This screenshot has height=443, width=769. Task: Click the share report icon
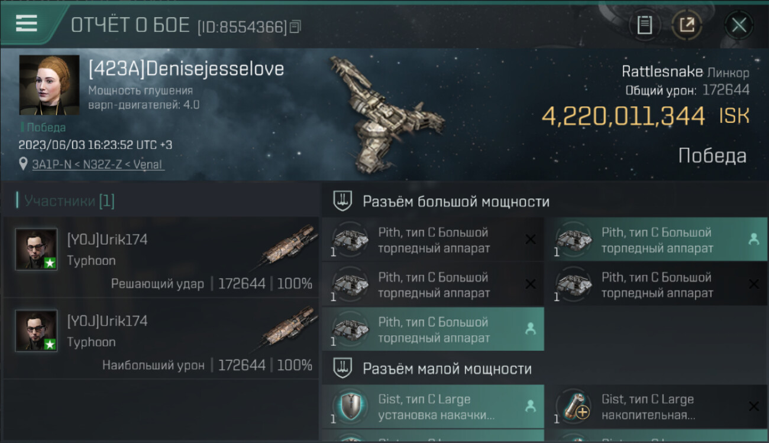[687, 25]
